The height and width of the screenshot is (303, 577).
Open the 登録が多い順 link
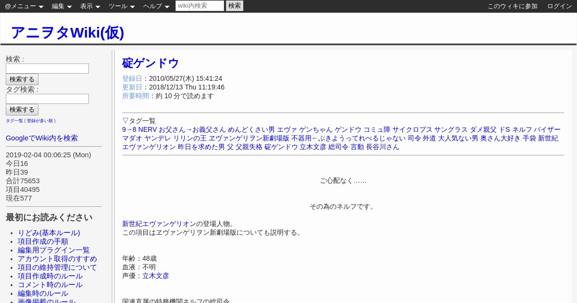(40, 121)
